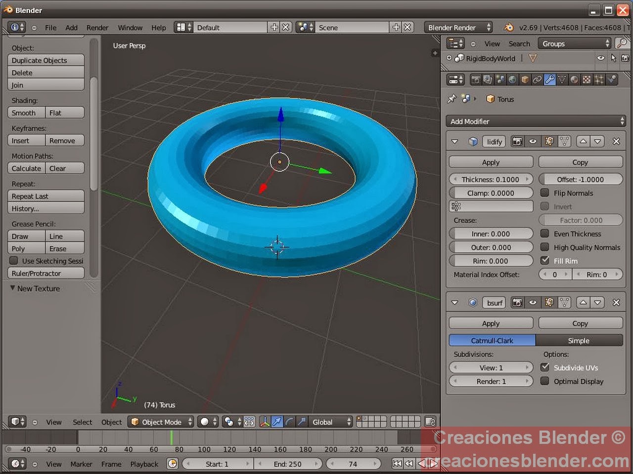Screen dimensions: 633x474
Task: Click the Factor: 0.000 crease slider
Action: click(x=580, y=220)
